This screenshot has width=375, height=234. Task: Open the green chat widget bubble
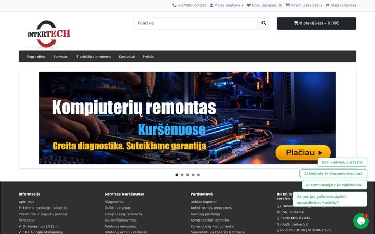coord(360,221)
